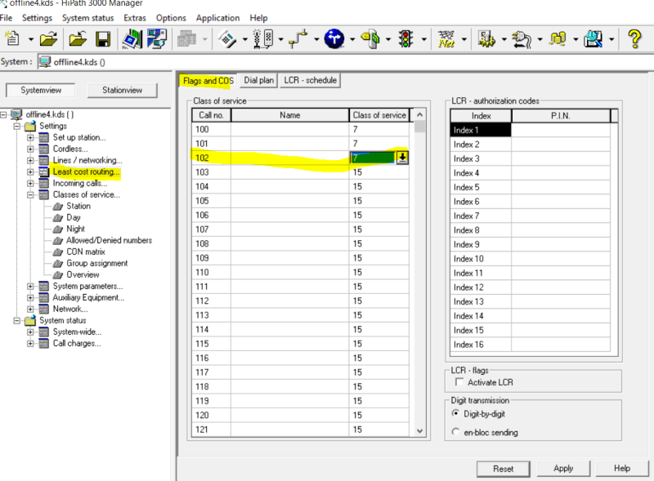Select the Flags and COS tab
The width and height of the screenshot is (654, 481).
[208, 81]
